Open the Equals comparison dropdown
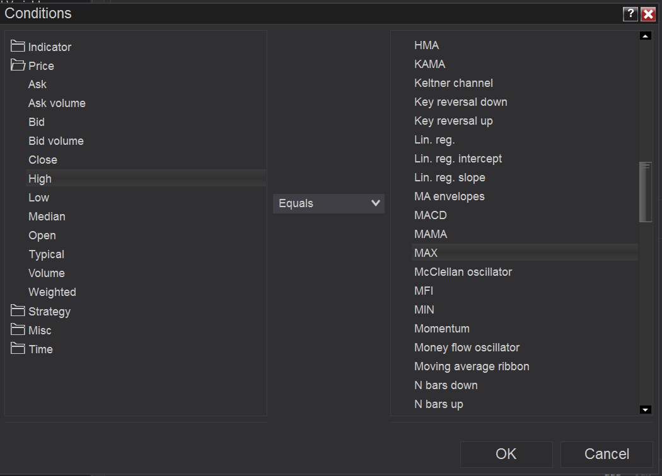Screen dimensions: 662x476 pyautogui.click(x=328, y=203)
